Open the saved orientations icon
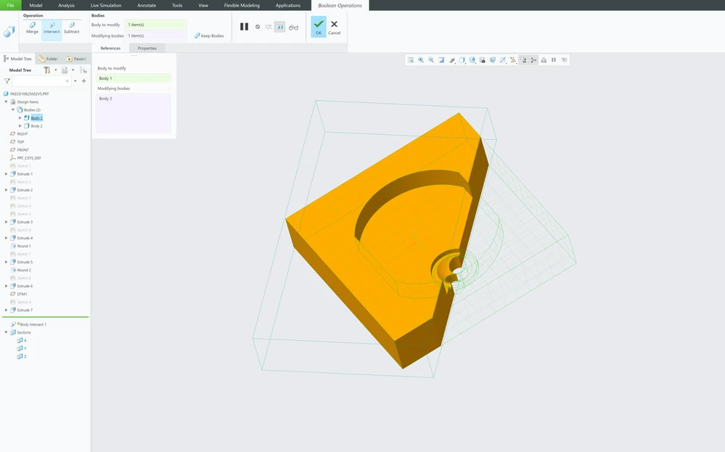 pyautogui.click(x=472, y=60)
